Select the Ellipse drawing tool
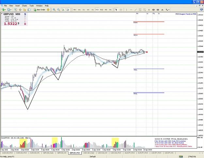The height and width of the screenshot is (158, 204). (x=153, y=10)
